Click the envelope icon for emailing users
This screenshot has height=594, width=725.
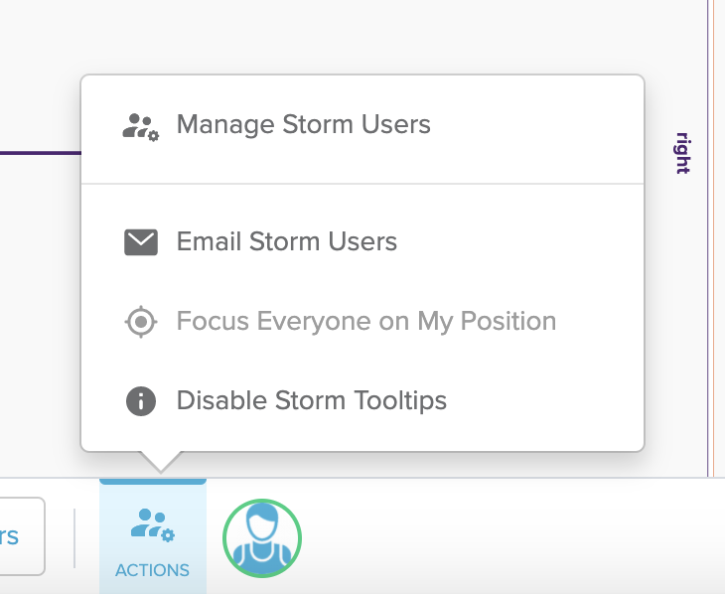[141, 242]
